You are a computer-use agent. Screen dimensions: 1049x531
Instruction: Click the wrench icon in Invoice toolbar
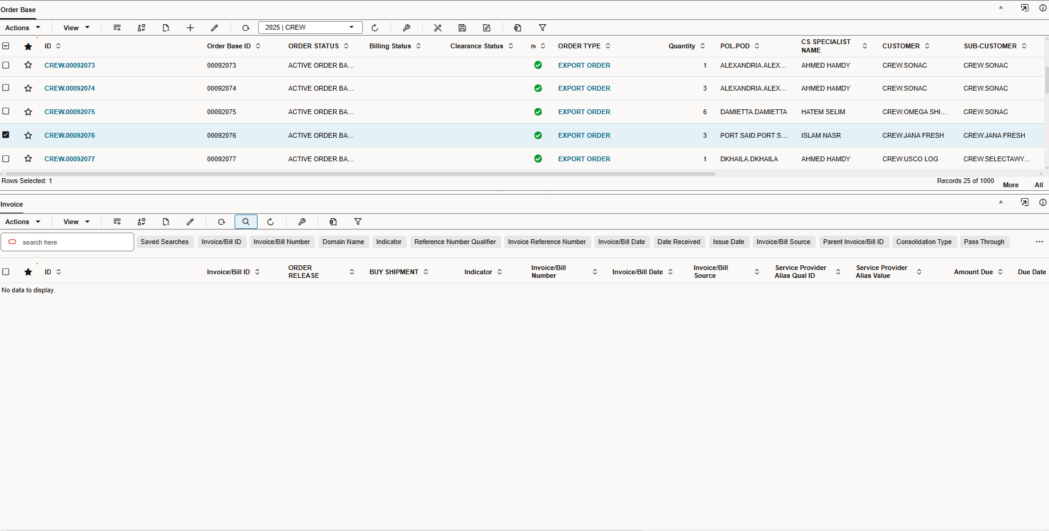pyautogui.click(x=302, y=222)
